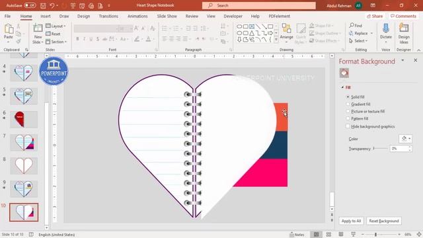Click the Underline formatting icon
423x238 pixels.
pyautogui.click(x=91, y=39)
